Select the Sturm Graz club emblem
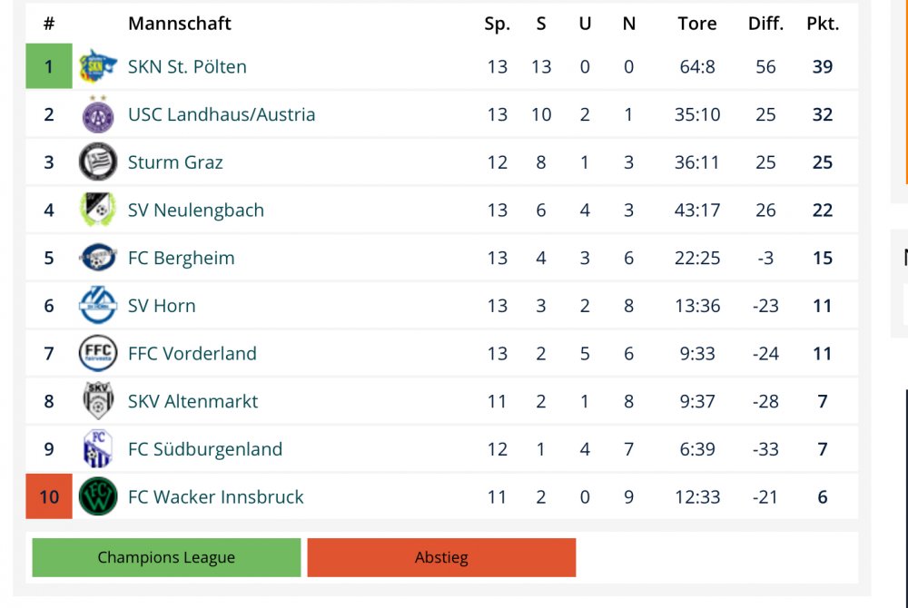Screen dimensions: 908x608 coord(98,162)
